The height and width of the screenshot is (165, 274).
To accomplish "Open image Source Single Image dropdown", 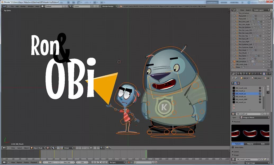I will click(x=257, y=163).
